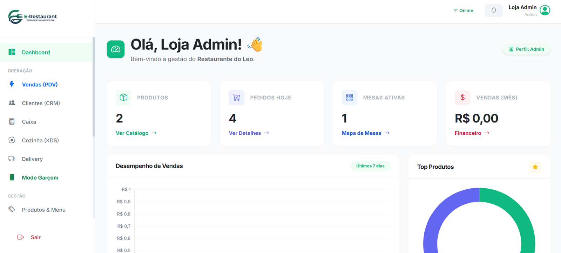Open the Dashboard menu item
Viewport: 561px width, 253px height.
pyautogui.click(x=46, y=52)
